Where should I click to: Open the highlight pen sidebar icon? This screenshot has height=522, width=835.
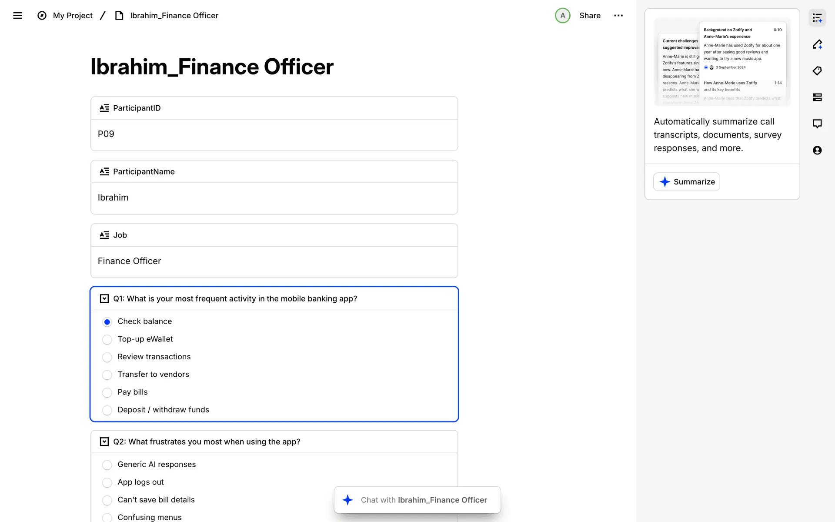[x=817, y=44]
